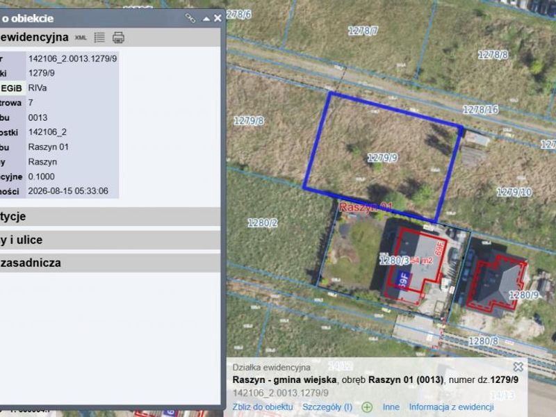The width and height of the screenshot is (556, 417).
Task: Click parcel label '1278/8' on the map
Action: click(x=493, y=55)
